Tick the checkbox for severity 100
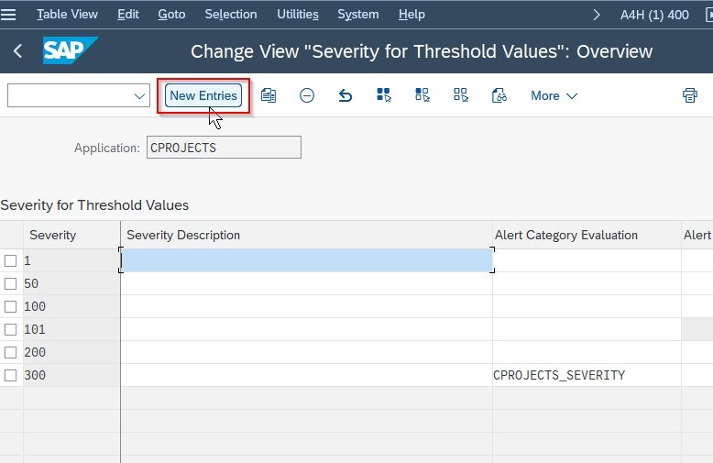The width and height of the screenshot is (713, 463). (10, 306)
